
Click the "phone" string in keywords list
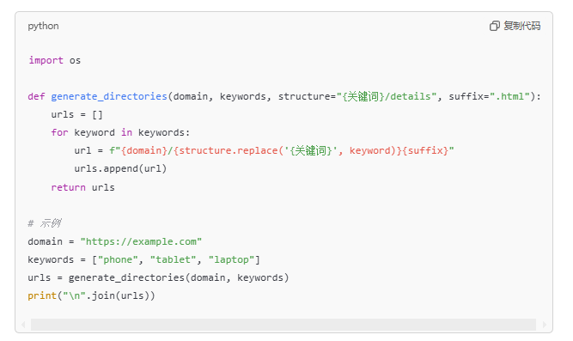pyautogui.click(x=118, y=260)
